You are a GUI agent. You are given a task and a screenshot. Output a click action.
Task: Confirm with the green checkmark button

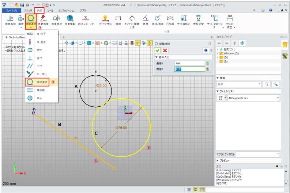pyautogui.click(x=157, y=50)
